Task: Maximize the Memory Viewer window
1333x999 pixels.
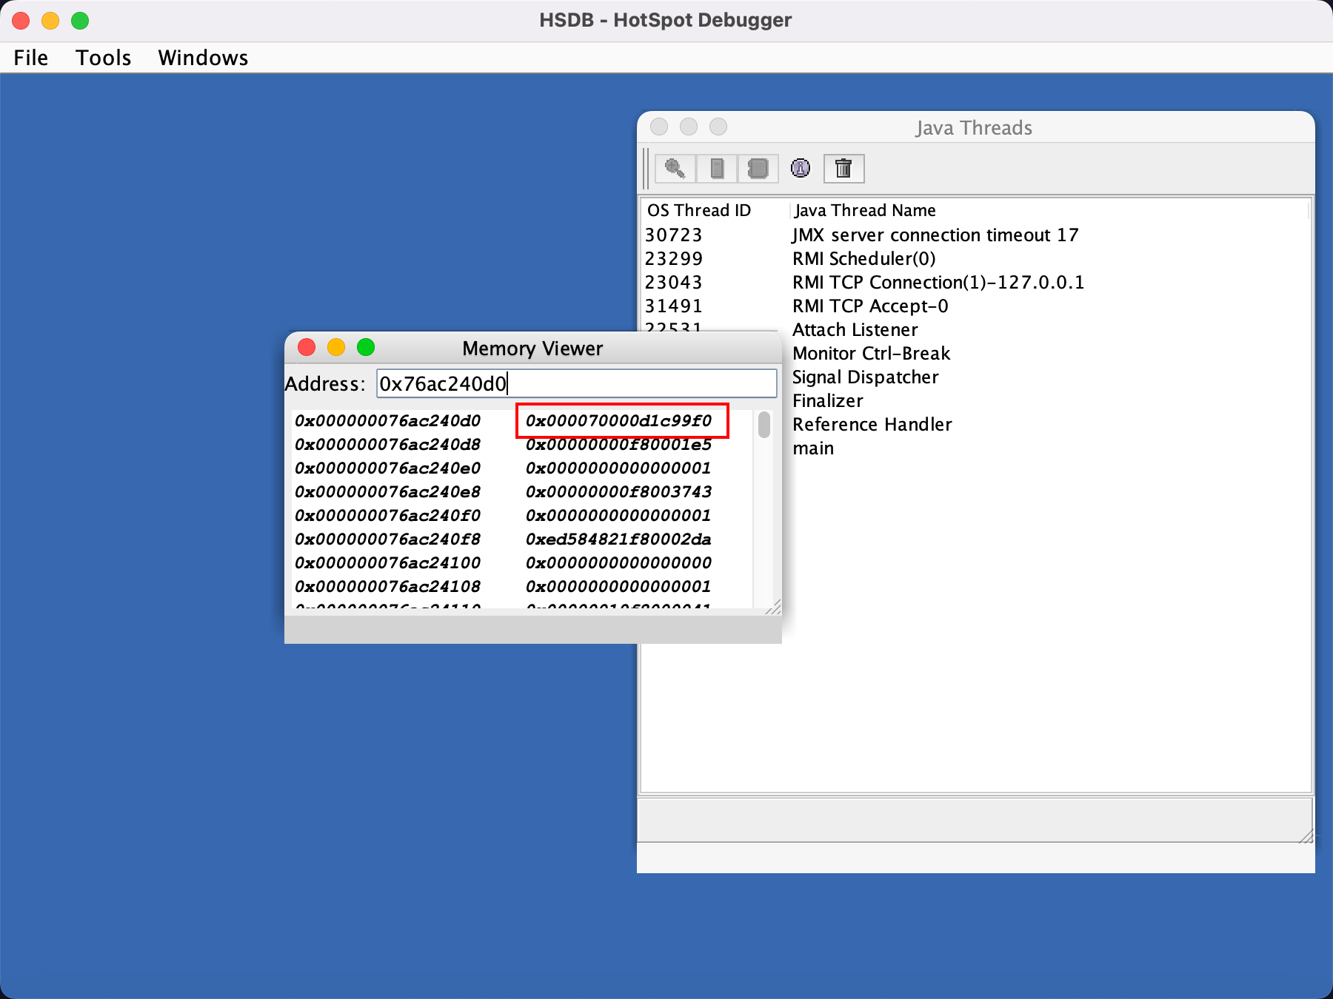Action: pos(366,347)
